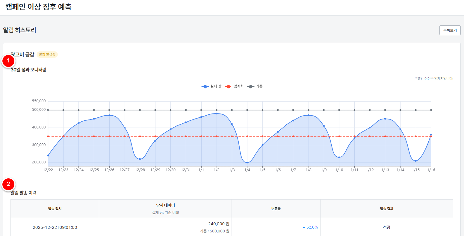Click the 목록보기 button
The height and width of the screenshot is (236, 464).
tap(450, 30)
